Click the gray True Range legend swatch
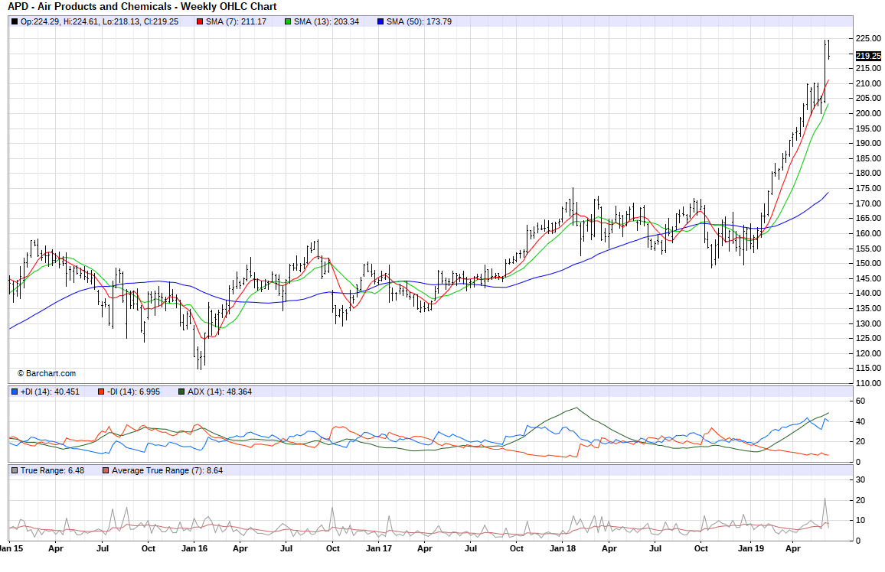Viewport: 885px width, 572px height. 15,470
